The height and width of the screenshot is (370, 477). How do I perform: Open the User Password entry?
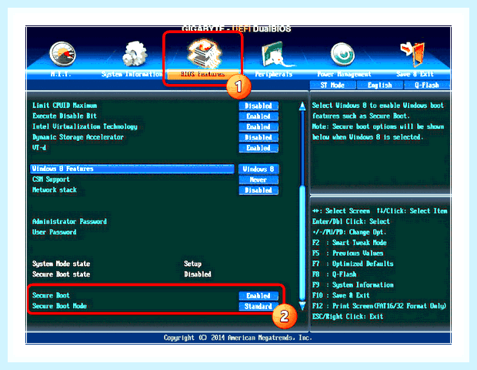coord(54,232)
